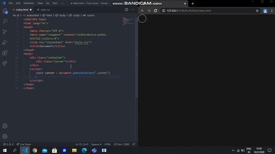
Task: Close the current browser tab
Action: [185, 4]
